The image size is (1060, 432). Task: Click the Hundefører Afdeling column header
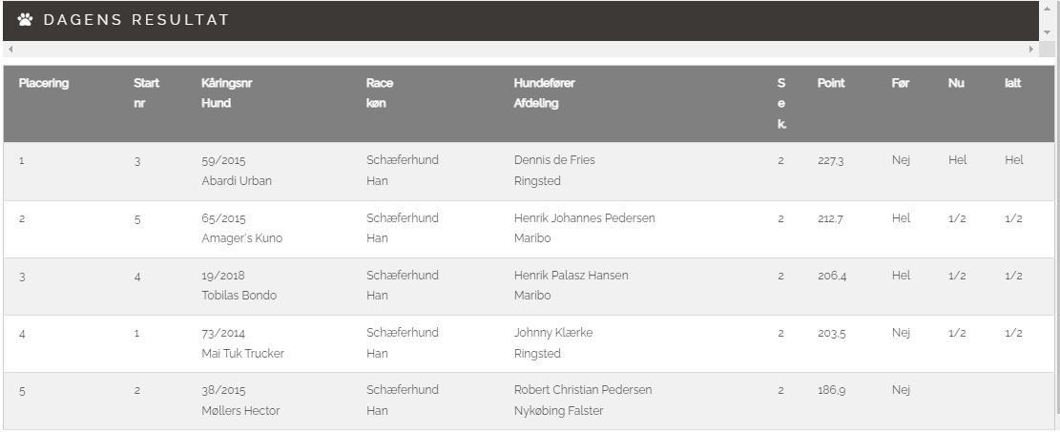[544, 93]
